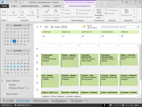Switch to Aufgaben in navigation bar
This screenshot has height=107, width=142.
click(59, 101)
